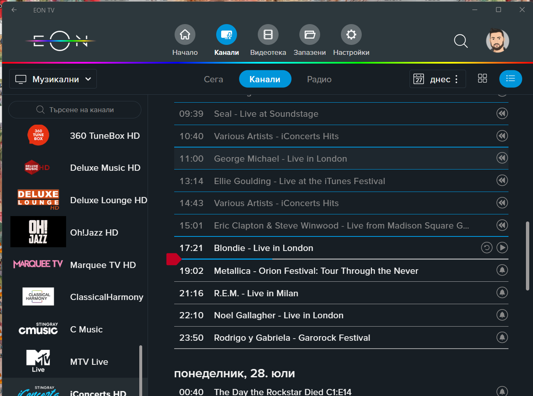This screenshot has width=533, height=396.
Task: Open the user profile avatar
Action: click(498, 41)
